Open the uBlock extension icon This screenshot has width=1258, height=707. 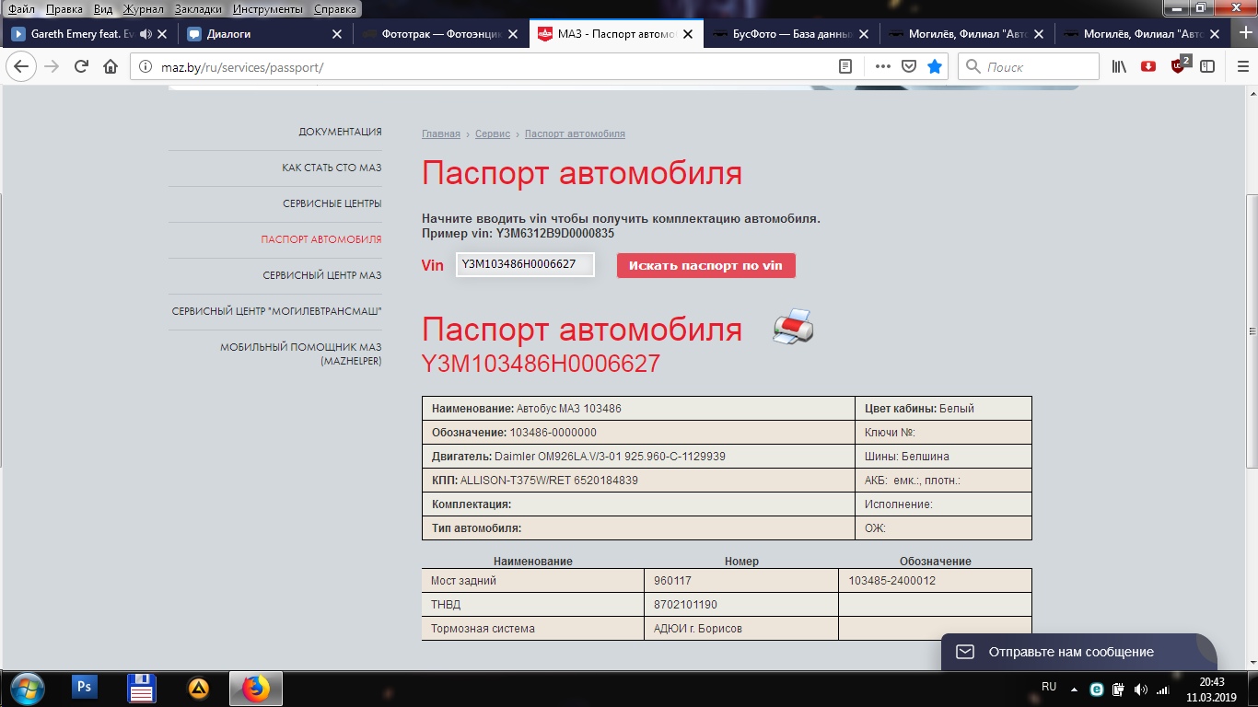(x=1178, y=66)
